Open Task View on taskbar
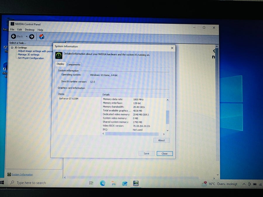This screenshot has height=197, width=263. click(91, 183)
